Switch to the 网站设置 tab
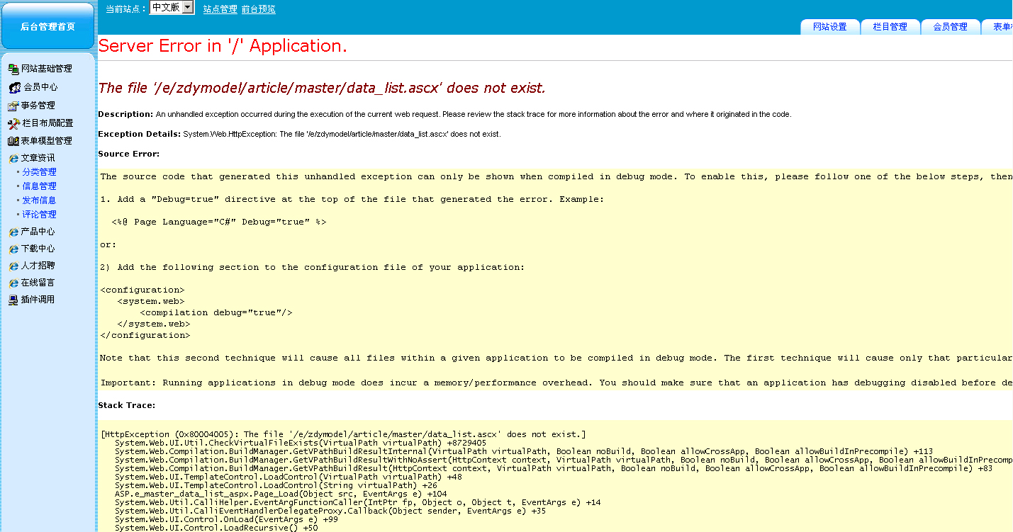This screenshot has width=1013, height=532. click(x=829, y=27)
